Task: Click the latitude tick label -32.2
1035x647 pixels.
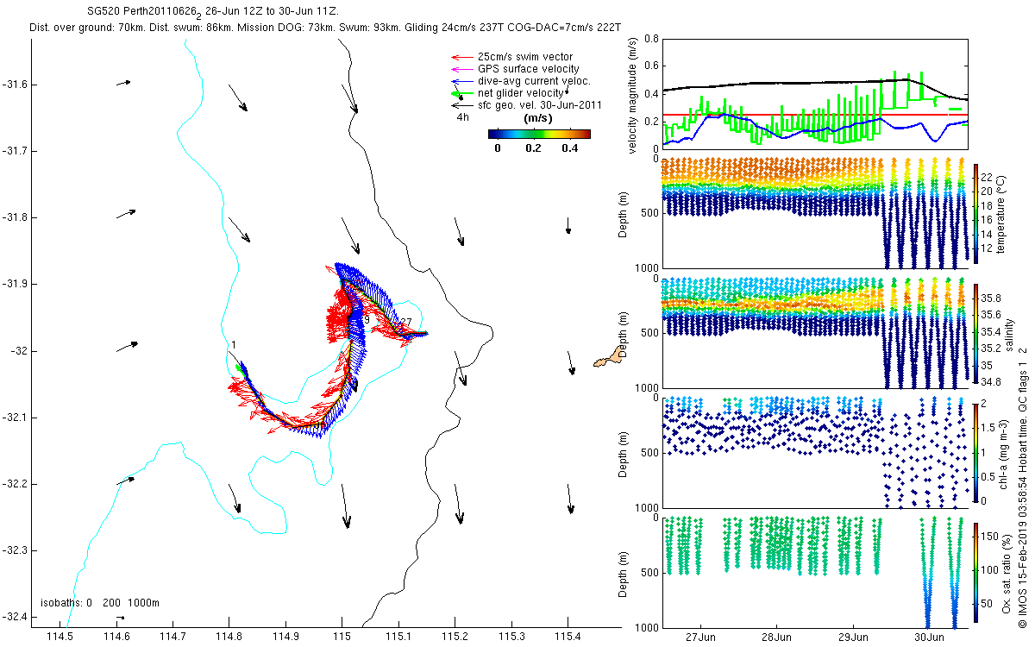Action: 16,484
